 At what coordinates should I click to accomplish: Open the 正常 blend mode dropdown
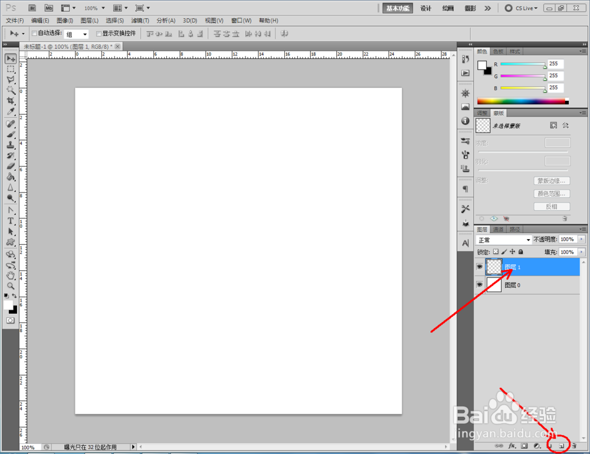(503, 240)
